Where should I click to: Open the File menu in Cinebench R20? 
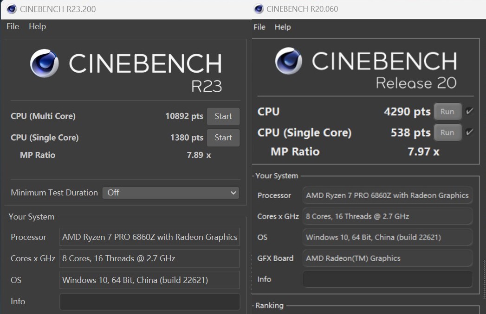(259, 27)
